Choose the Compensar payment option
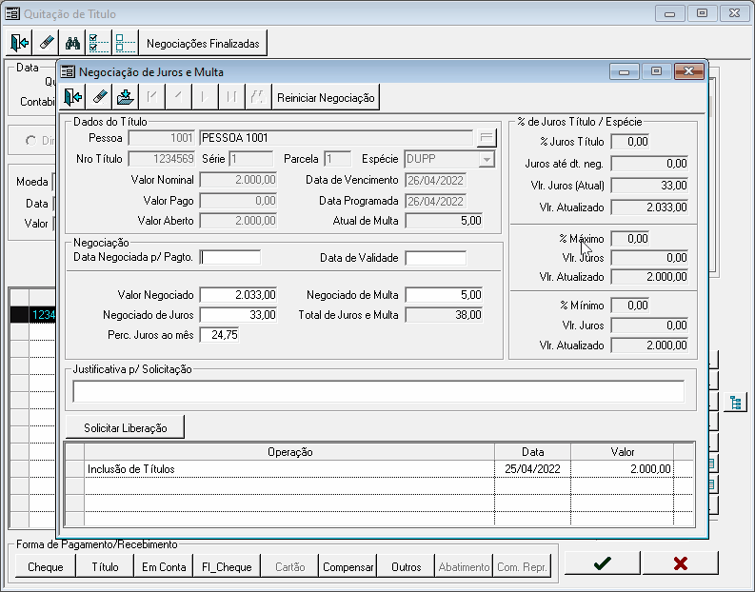Viewport: 755px width, 592px height. pyautogui.click(x=348, y=566)
